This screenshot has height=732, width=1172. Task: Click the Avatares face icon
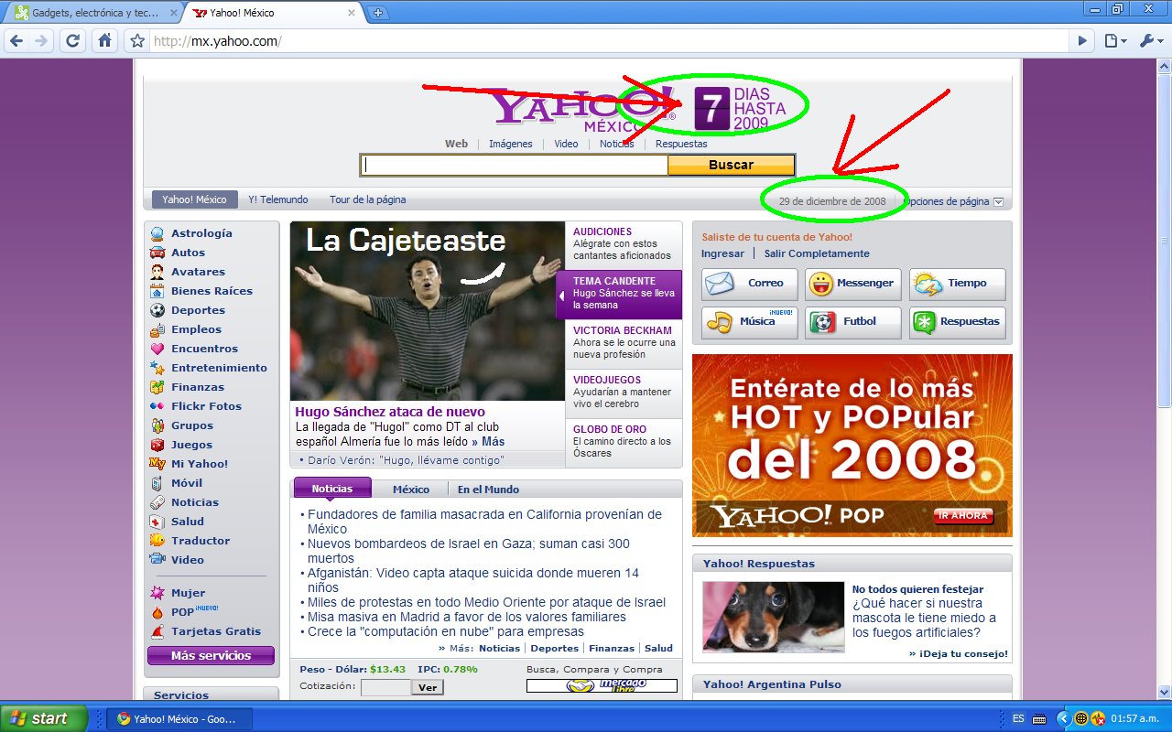(157, 272)
